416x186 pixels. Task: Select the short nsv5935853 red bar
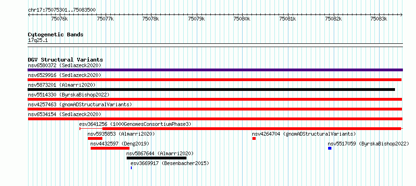(x=95, y=138)
